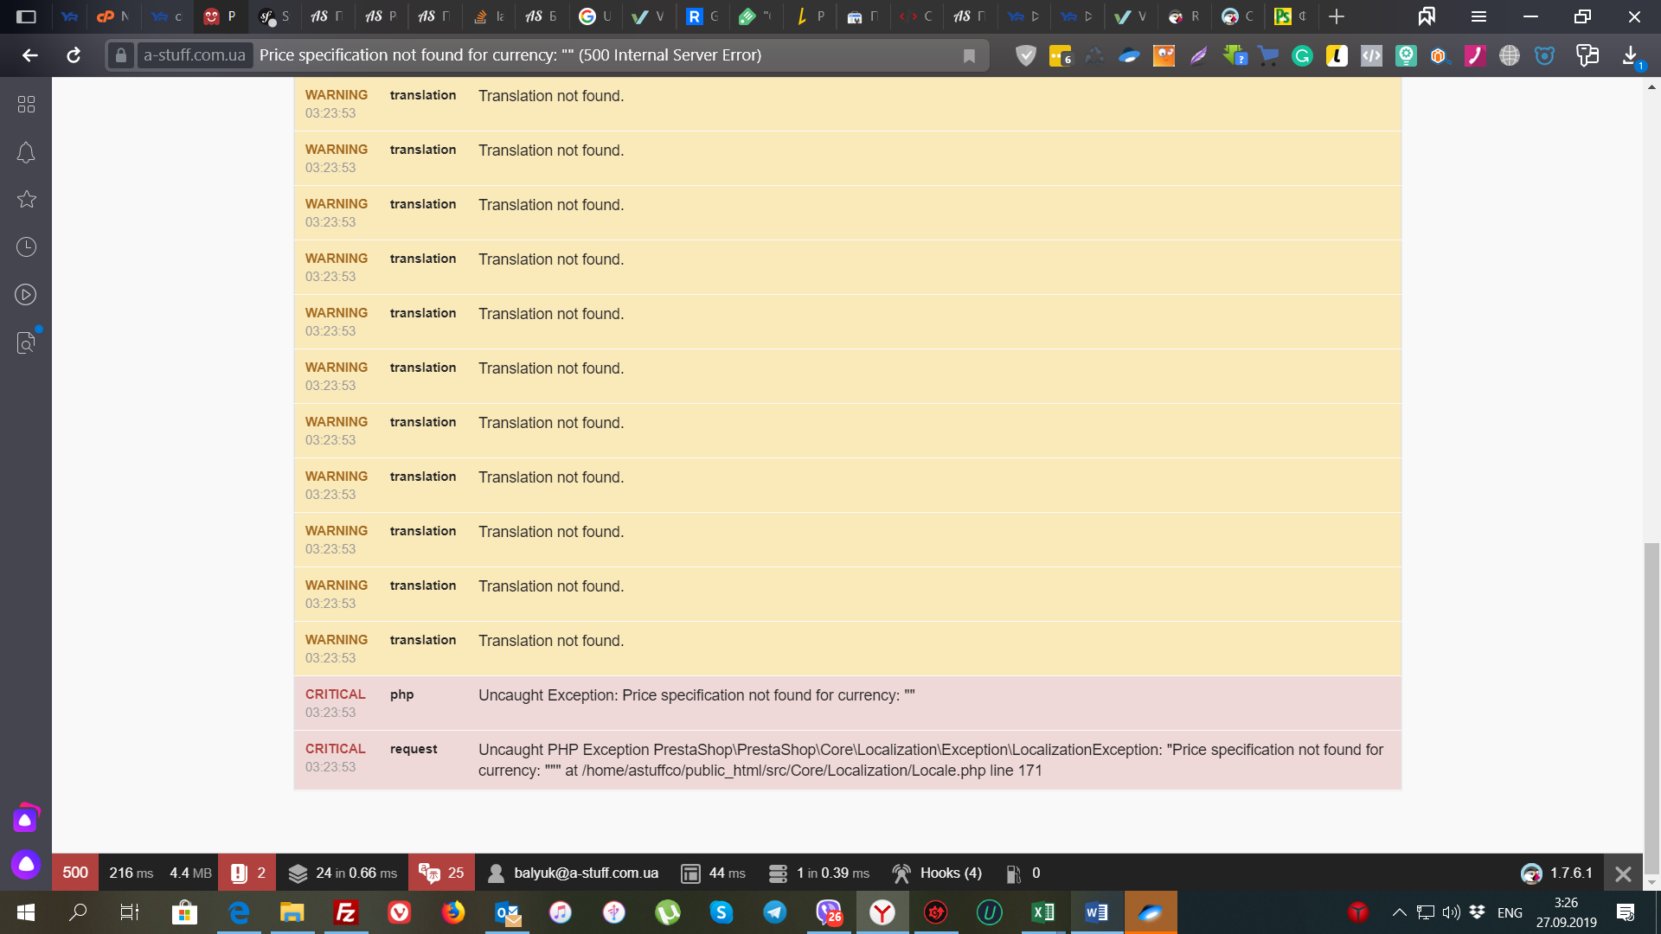
Task: Switch to the Google browser tab
Action: (595, 16)
